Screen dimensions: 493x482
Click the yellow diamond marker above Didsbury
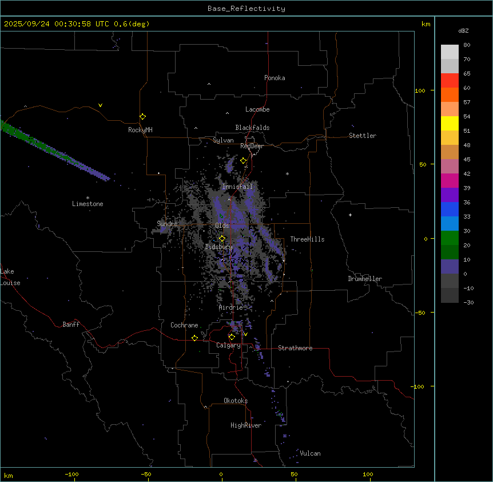click(x=222, y=239)
